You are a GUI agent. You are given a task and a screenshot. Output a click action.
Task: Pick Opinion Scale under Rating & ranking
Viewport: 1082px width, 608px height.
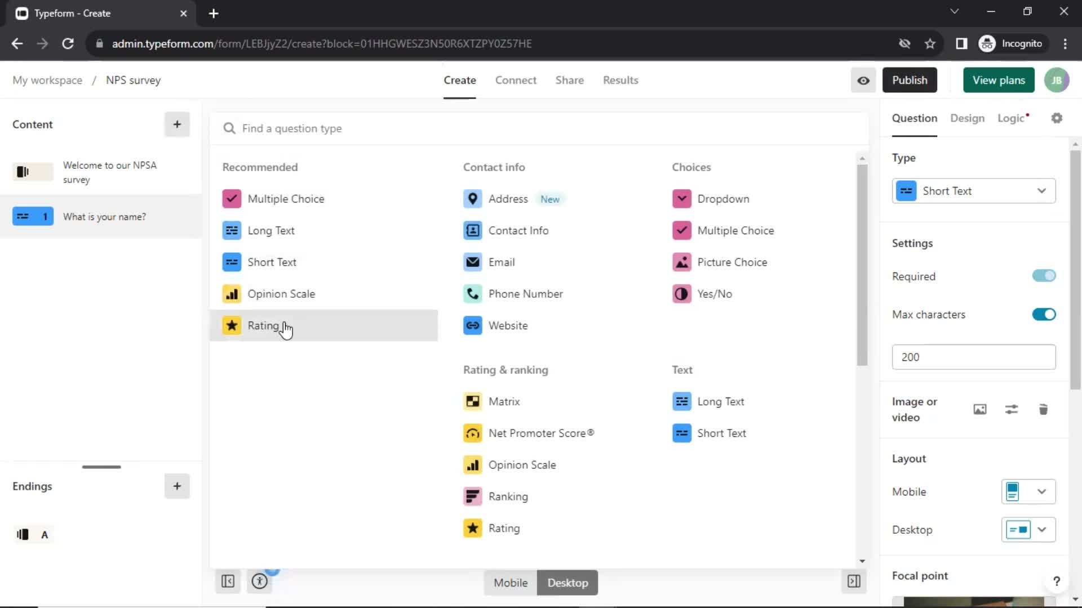click(509, 465)
